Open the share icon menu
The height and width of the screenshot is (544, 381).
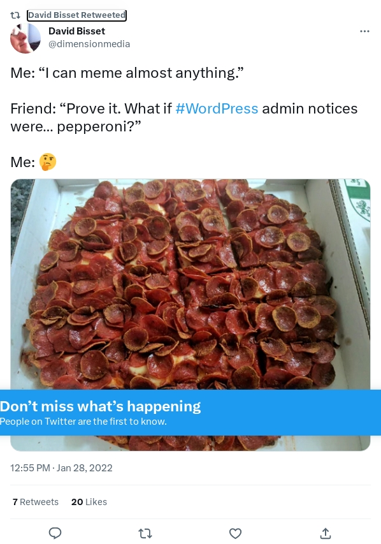pyautogui.click(x=325, y=533)
